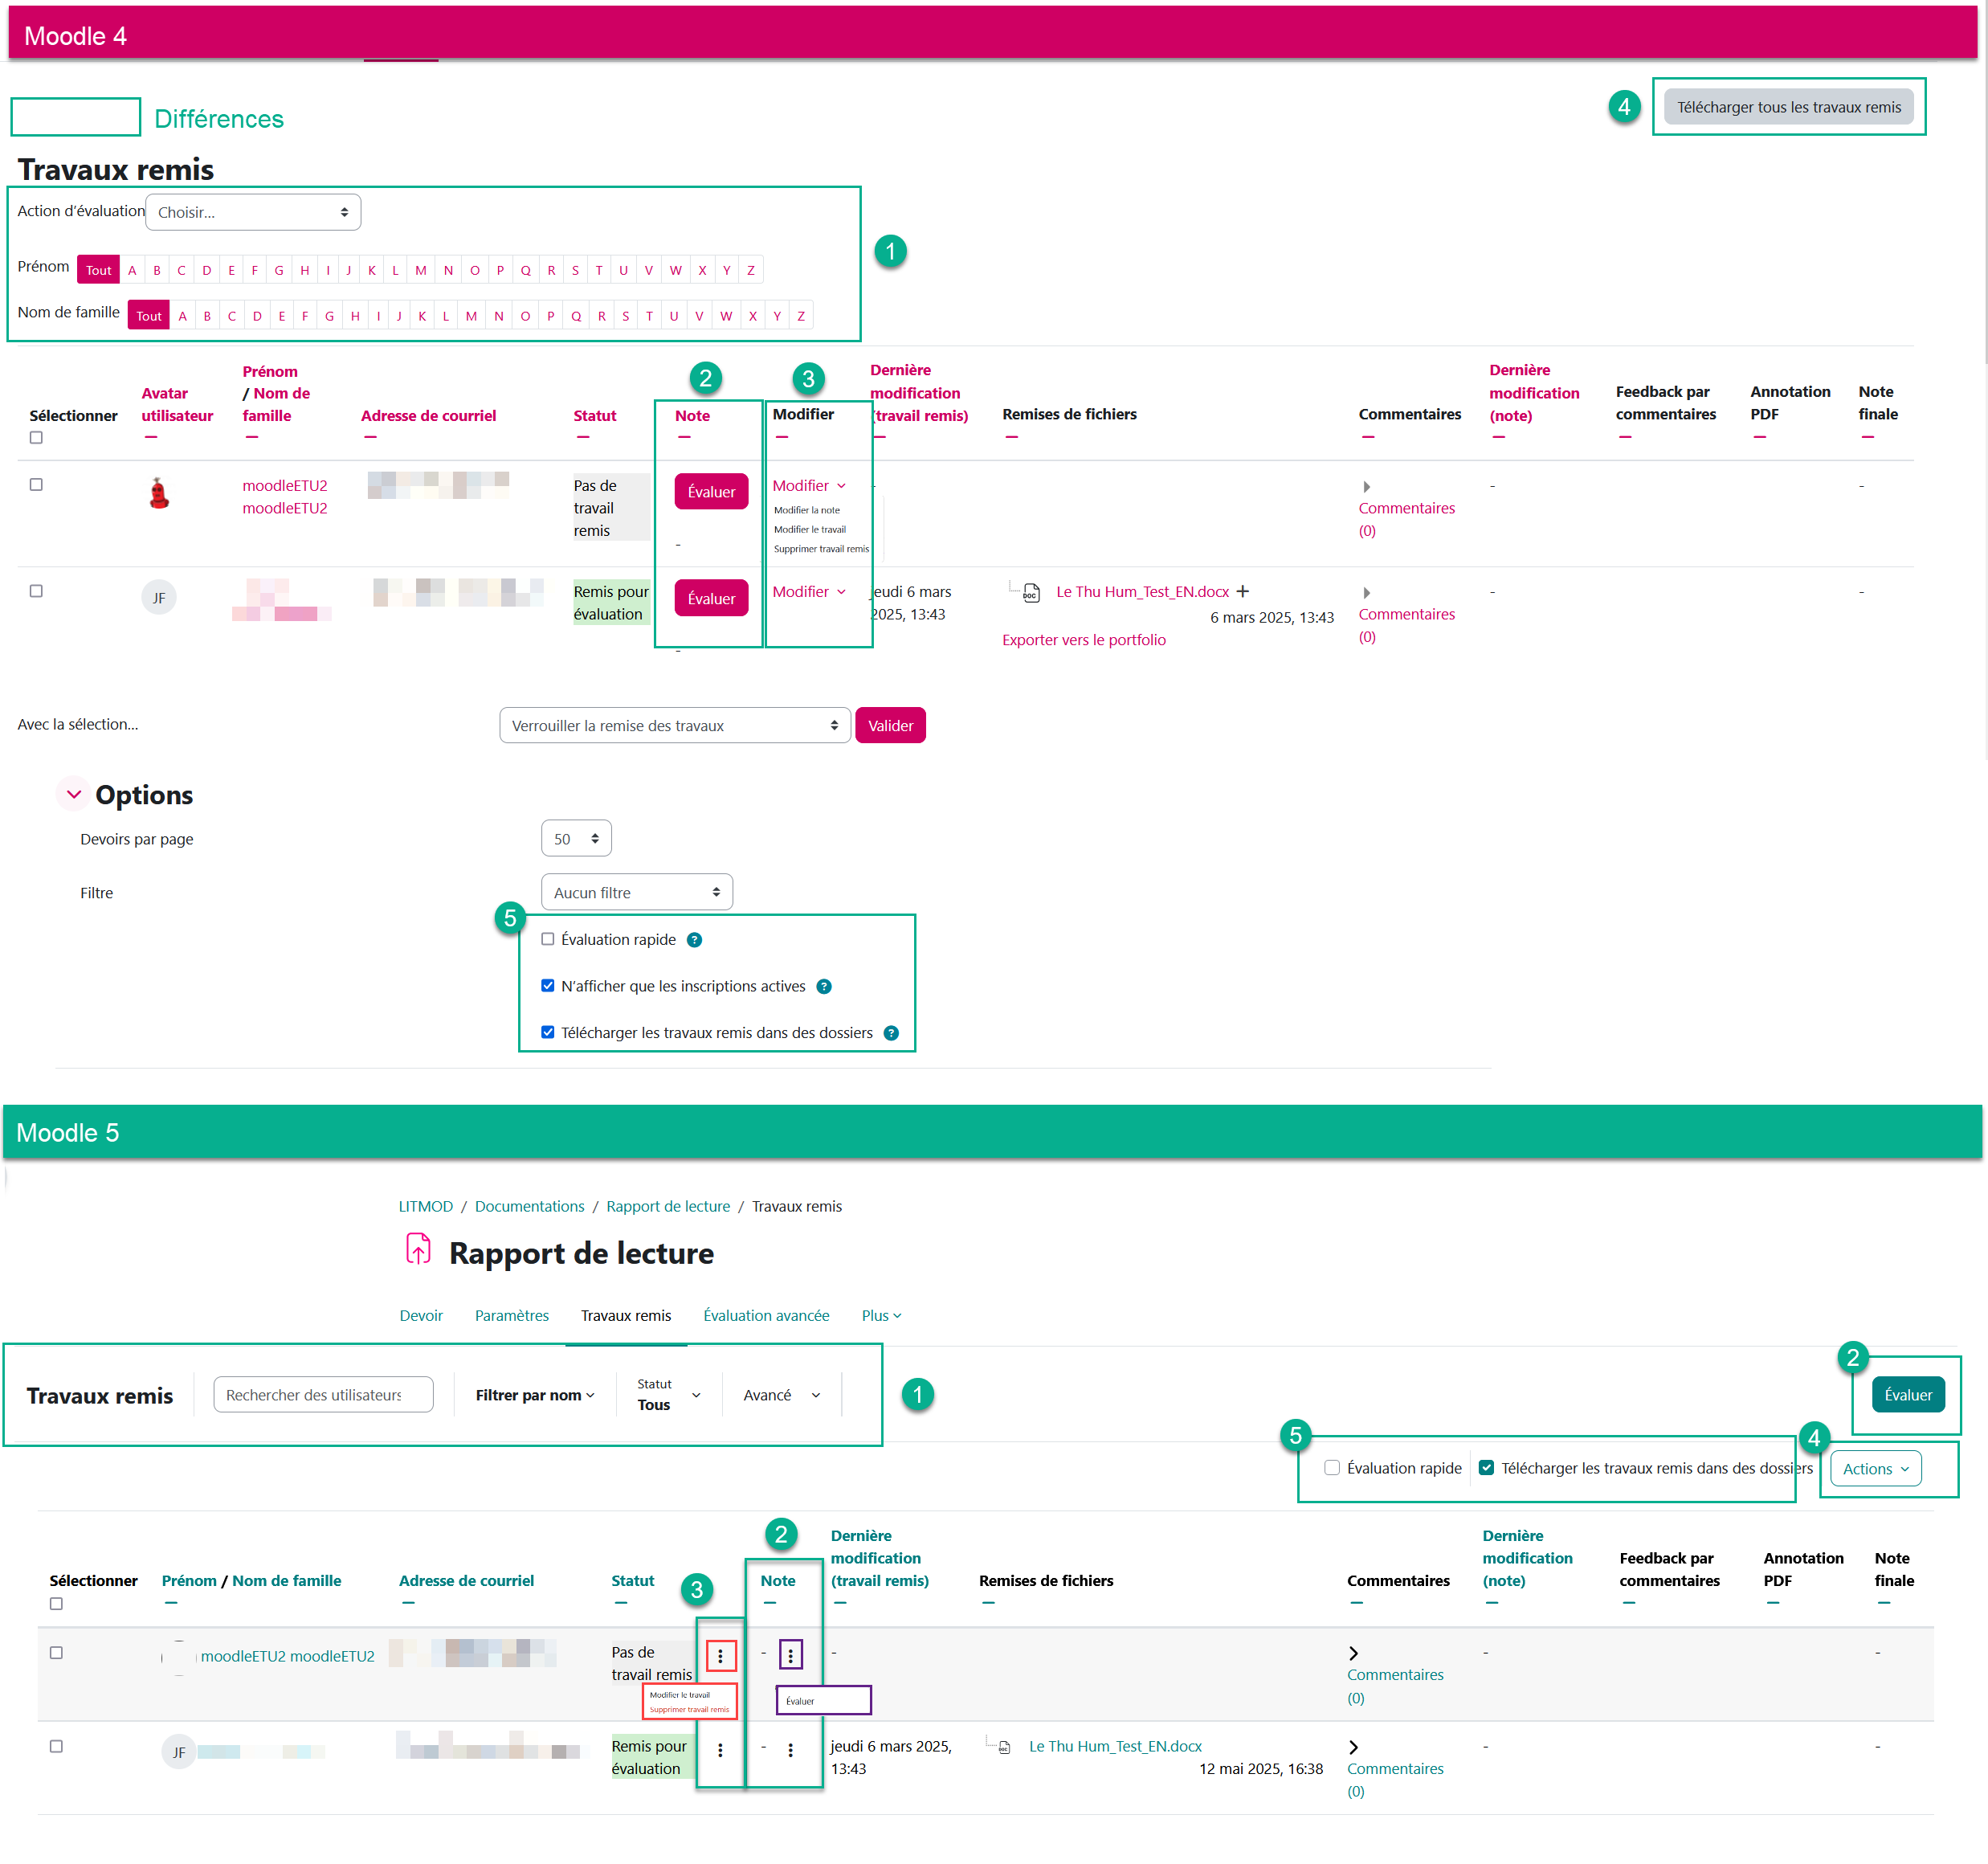Click help icon beside Évaluation rapide
The width and height of the screenshot is (1988, 1864).
(x=694, y=939)
